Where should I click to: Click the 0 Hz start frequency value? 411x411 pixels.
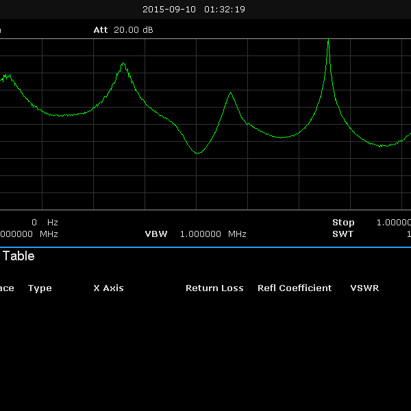pyautogui.click(x=45, y=223)
